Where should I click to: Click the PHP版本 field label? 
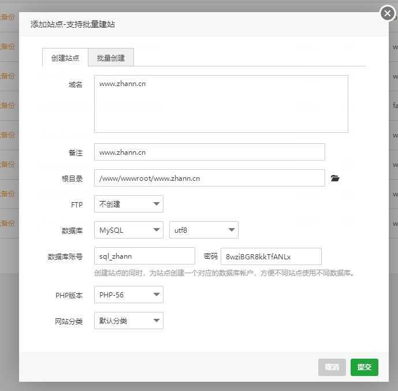click(x=69, y=295)
